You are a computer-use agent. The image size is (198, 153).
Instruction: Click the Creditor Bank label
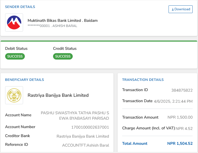click(x=18, y=136)
